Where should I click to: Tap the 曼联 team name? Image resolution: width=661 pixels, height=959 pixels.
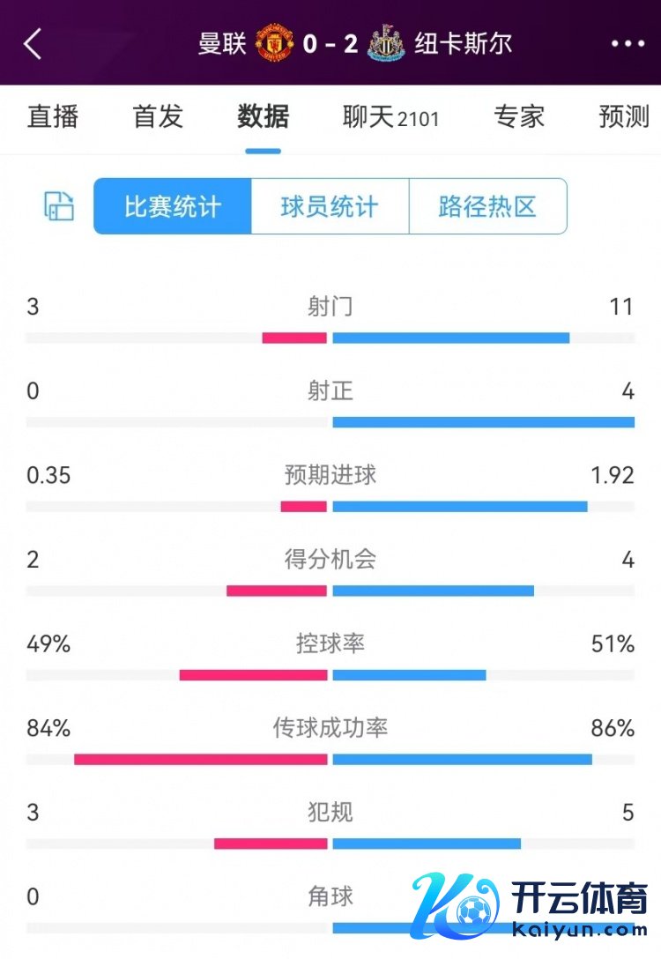tap(222, 43)
